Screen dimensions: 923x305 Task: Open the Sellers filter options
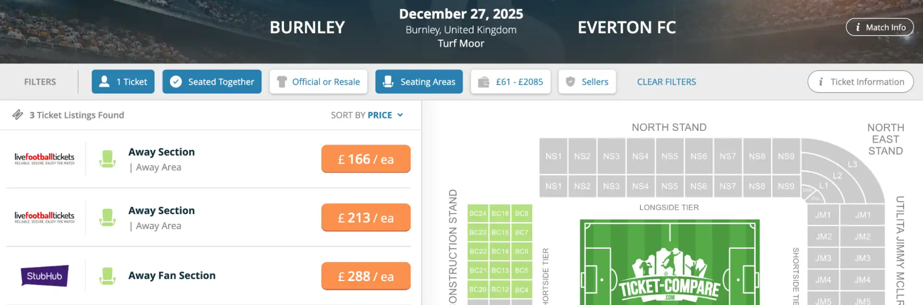(587, 82)
